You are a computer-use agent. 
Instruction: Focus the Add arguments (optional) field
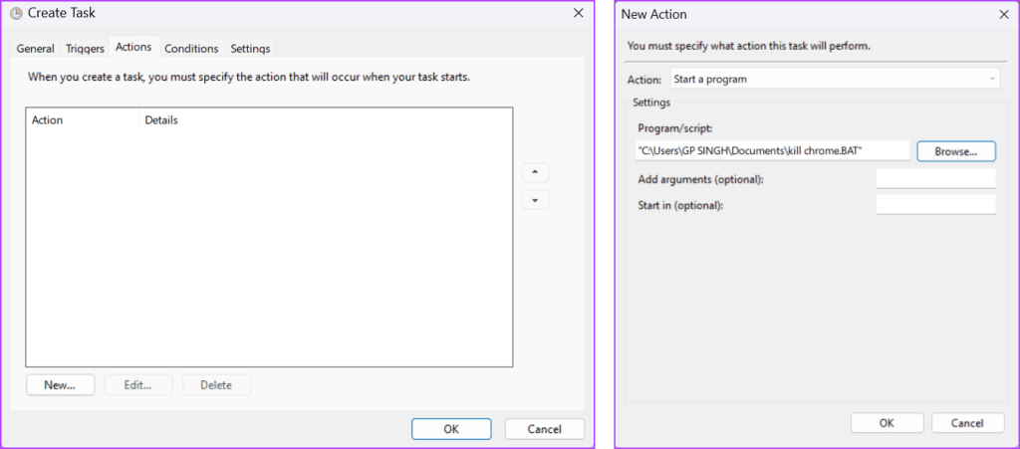(x=935, y=178)
